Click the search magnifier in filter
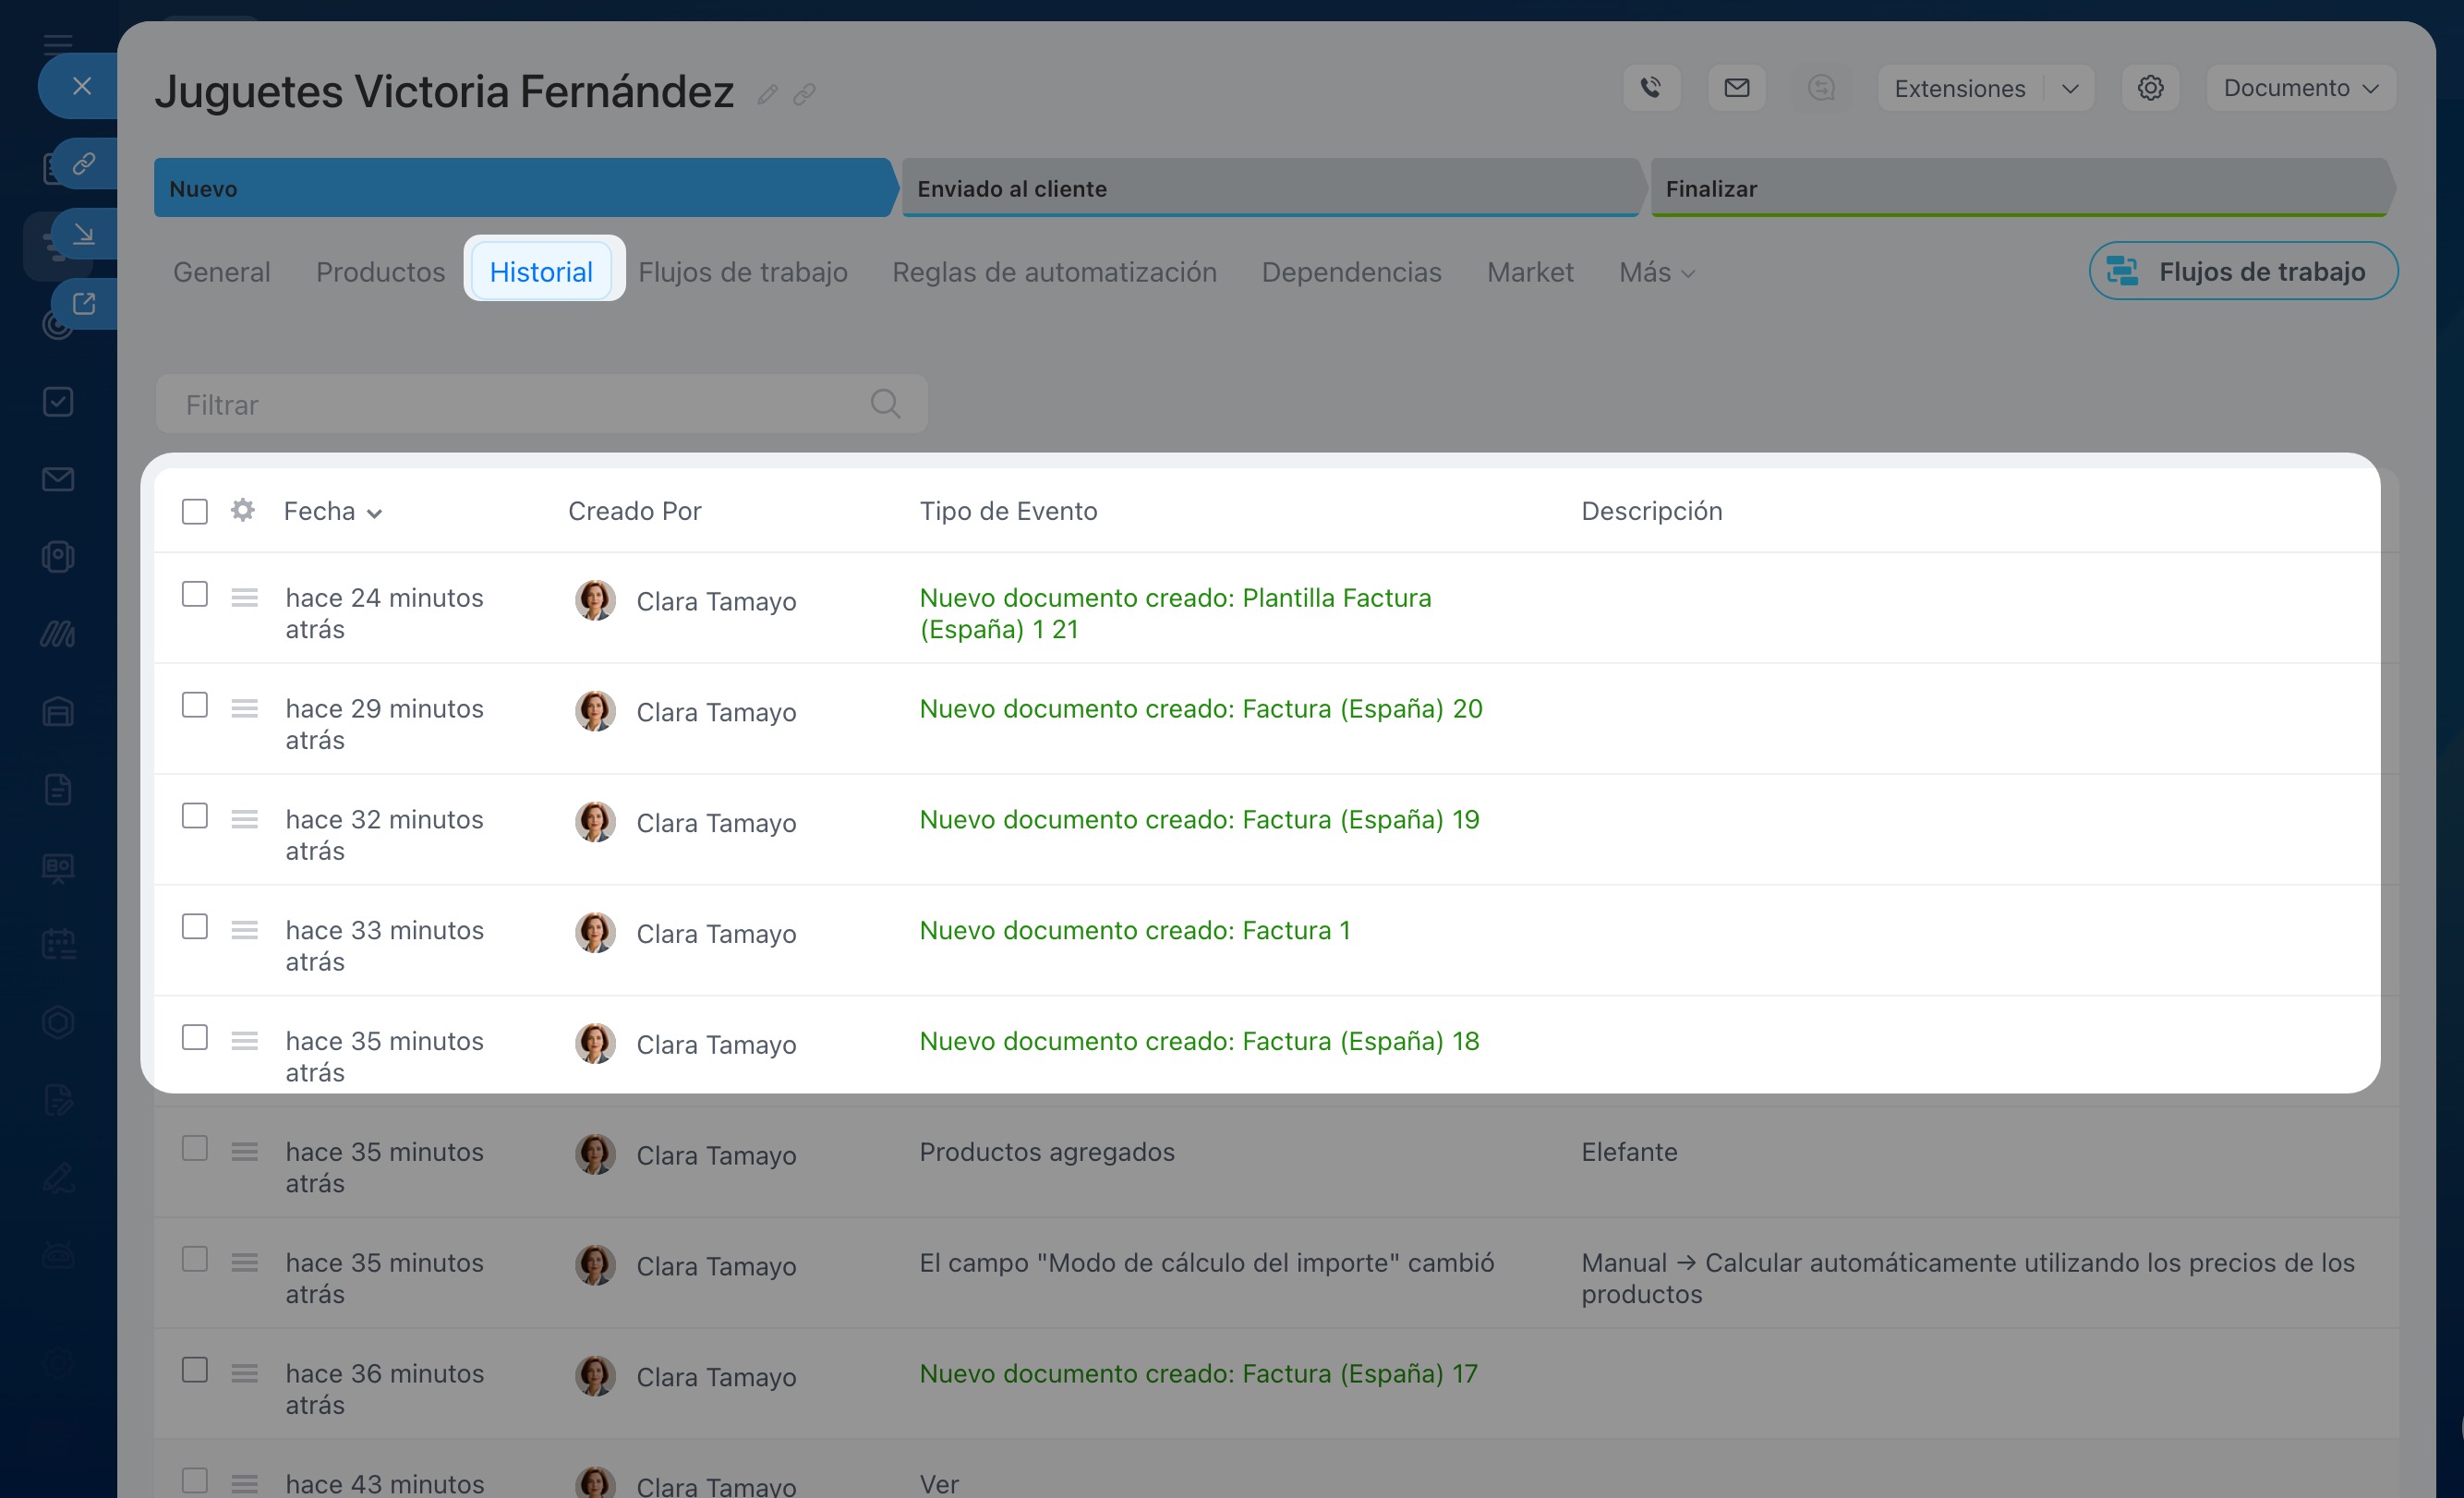The width and height of the screenshot is (2464, 1498). (885, 404)
